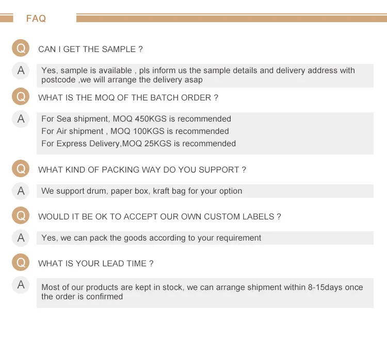Click the Express Delivery MOQ 25KGS line
Screen dimensions: 387x341
click(x=138, y=144)
